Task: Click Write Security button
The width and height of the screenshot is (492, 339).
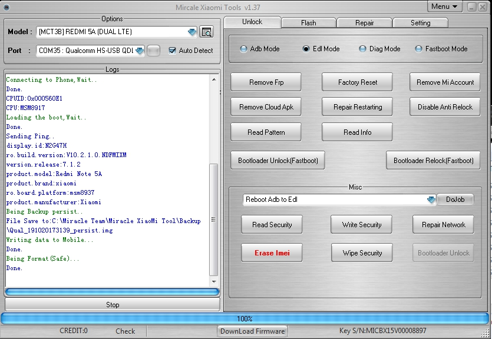Action: coord(361,225)
